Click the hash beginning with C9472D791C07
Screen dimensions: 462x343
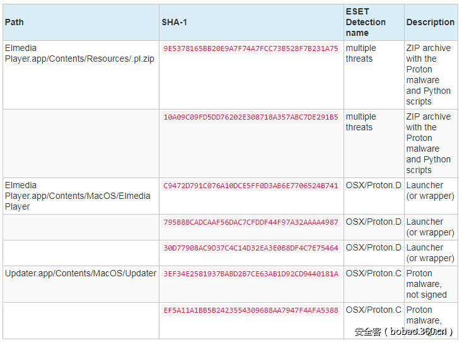pyautogui.click(x=251, y=186)
